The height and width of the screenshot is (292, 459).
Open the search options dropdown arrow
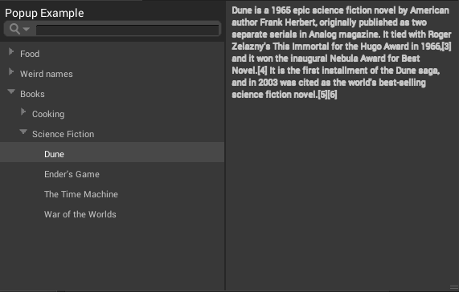coord(26,29)
